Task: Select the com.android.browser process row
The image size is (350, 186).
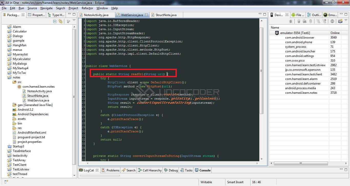Action: coord(309,38)
